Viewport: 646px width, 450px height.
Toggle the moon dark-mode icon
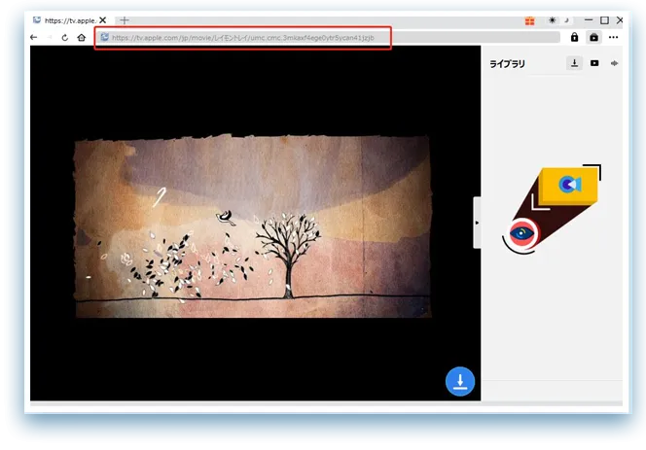tap(567, 20)
